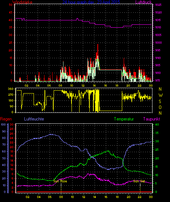The height and width of the screenshot is (202, 170).
Task: Click the S compass letter beside direction chart
Action: click(160, 102)
